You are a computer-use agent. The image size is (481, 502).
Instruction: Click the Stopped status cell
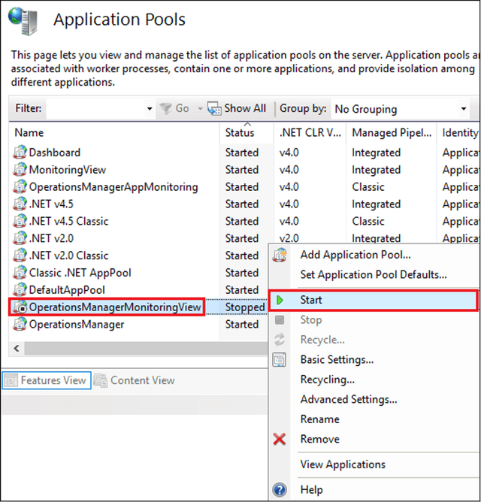click(x=245, y=307)
